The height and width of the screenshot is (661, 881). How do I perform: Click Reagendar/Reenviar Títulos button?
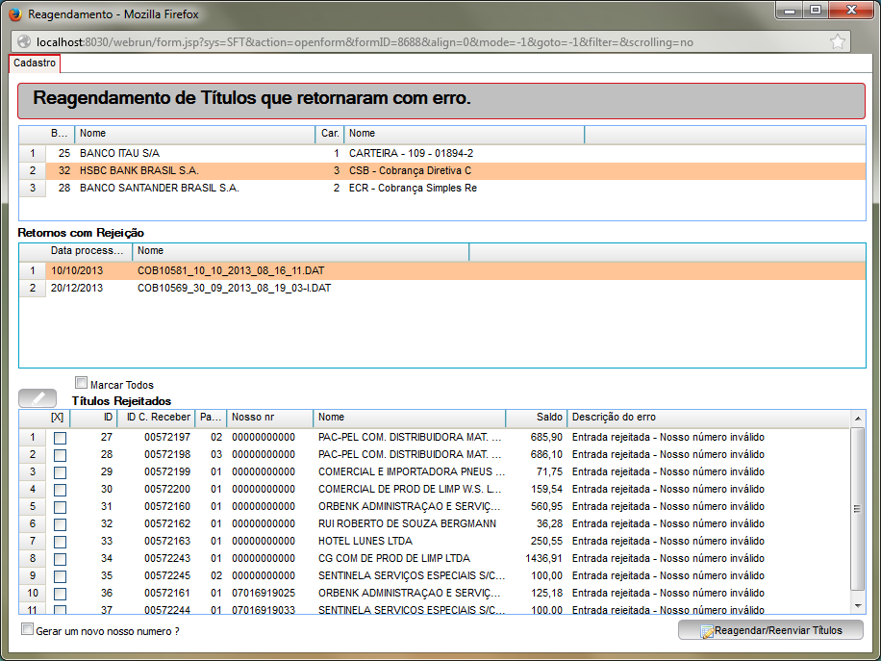(770, 630)
